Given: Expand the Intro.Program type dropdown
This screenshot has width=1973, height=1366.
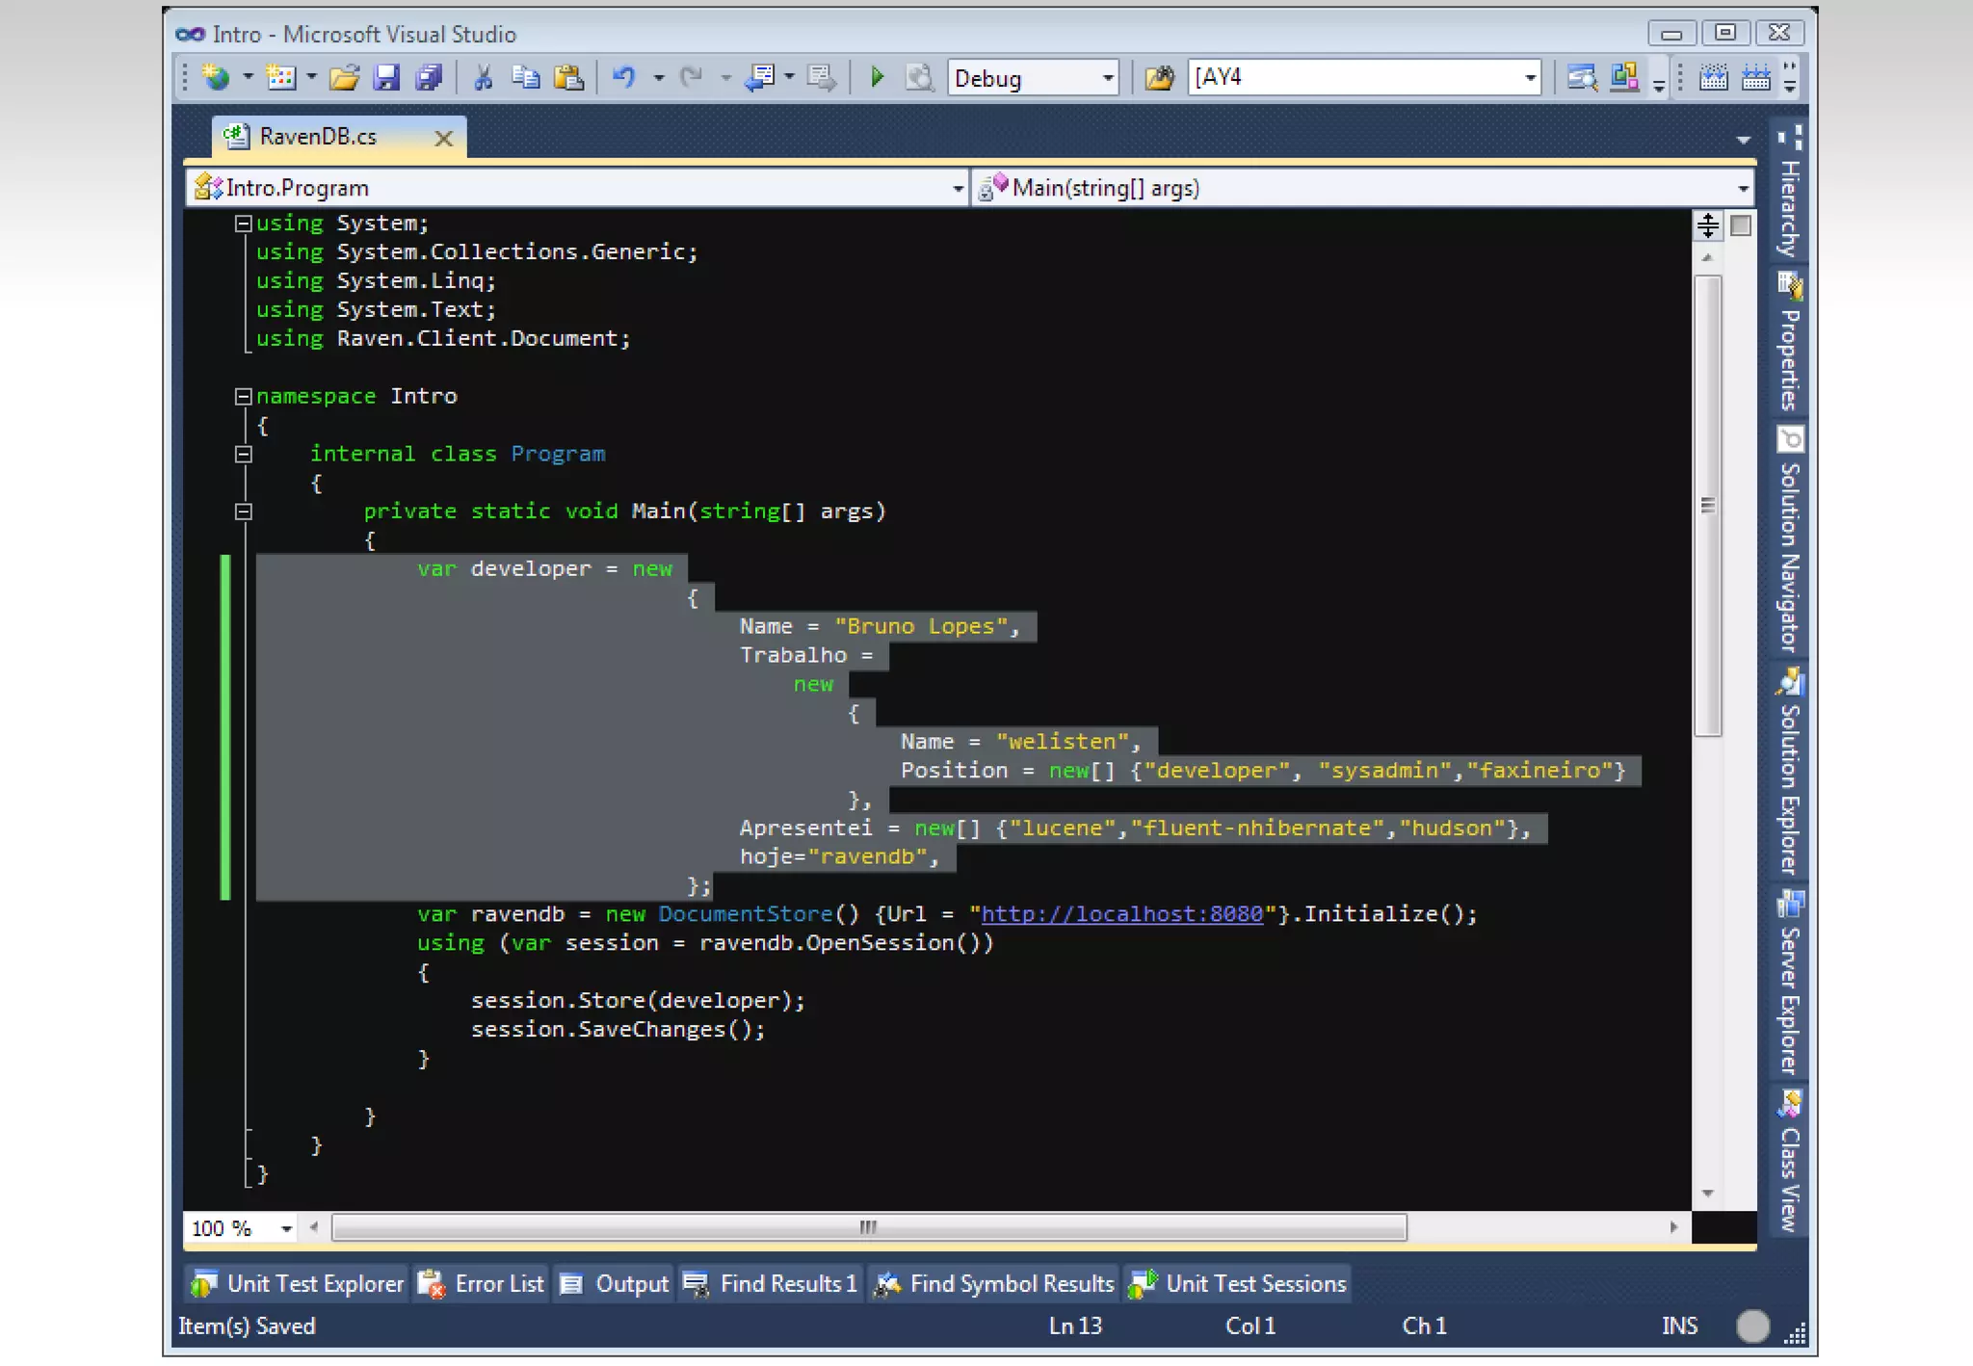Looking at the screenshot, I should 957,188.
